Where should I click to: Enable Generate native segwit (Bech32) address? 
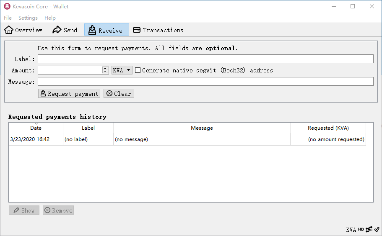click(138, 70)
